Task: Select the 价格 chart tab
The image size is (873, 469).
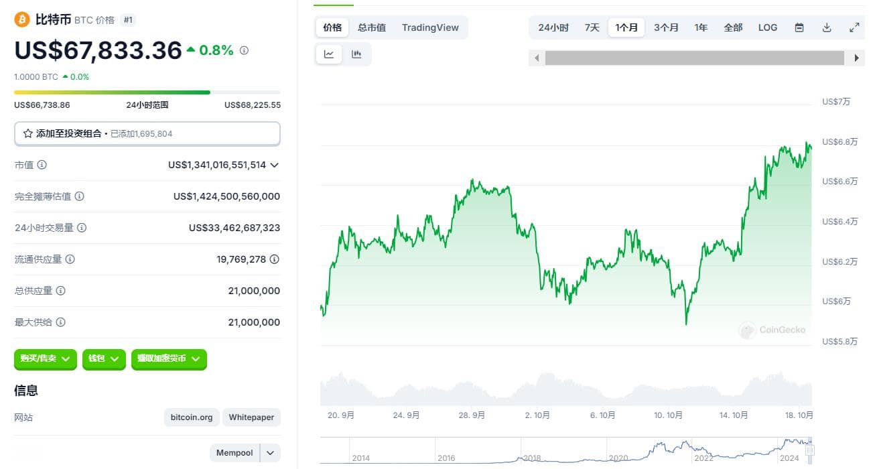Action: point(332,27)
